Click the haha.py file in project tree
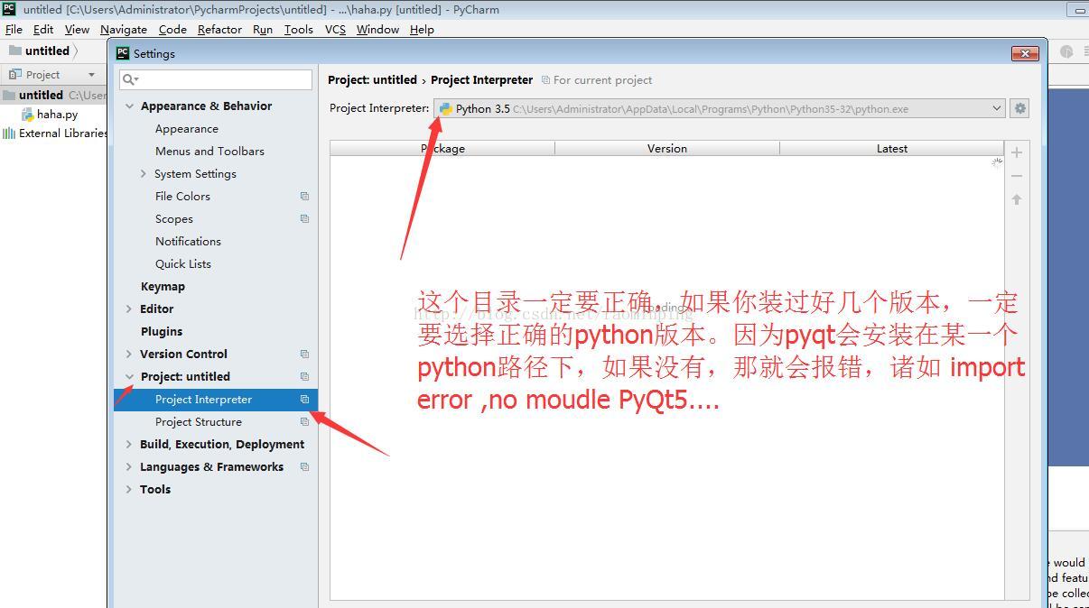This screenshot has height=608, width=1089. point(57,115)
